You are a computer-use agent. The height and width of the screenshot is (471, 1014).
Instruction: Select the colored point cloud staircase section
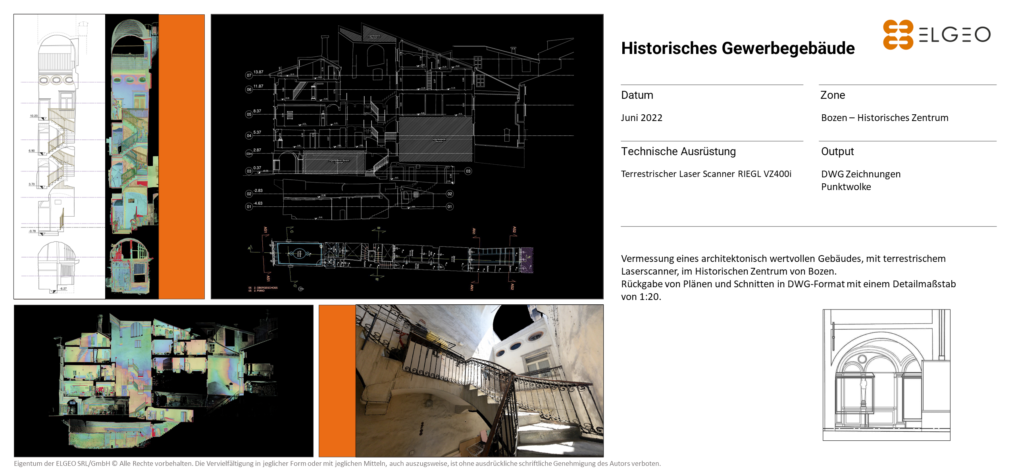pos(132,157)
